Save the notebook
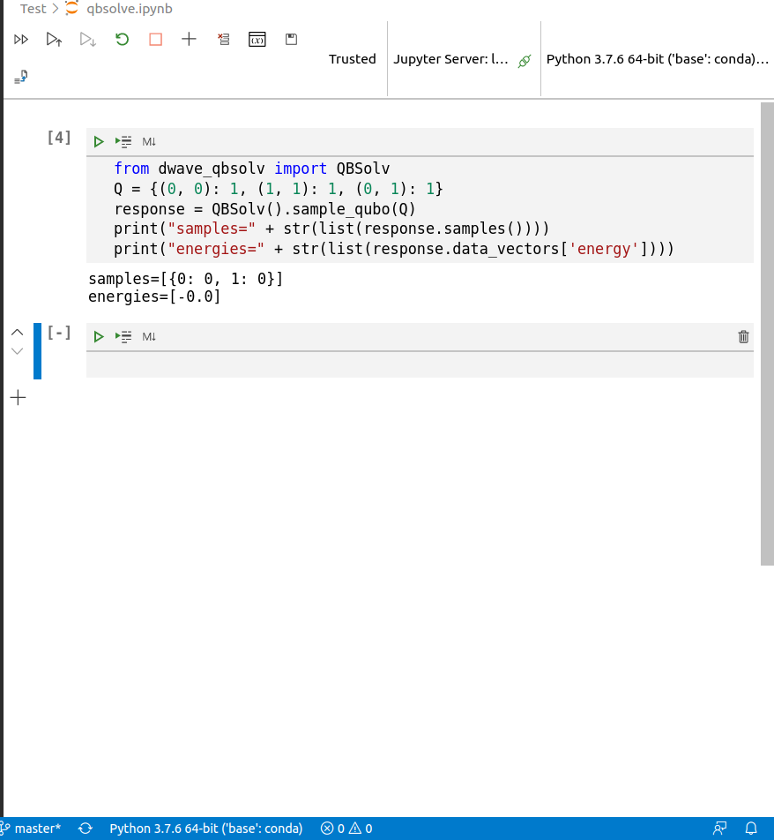 tap(291, 39)
